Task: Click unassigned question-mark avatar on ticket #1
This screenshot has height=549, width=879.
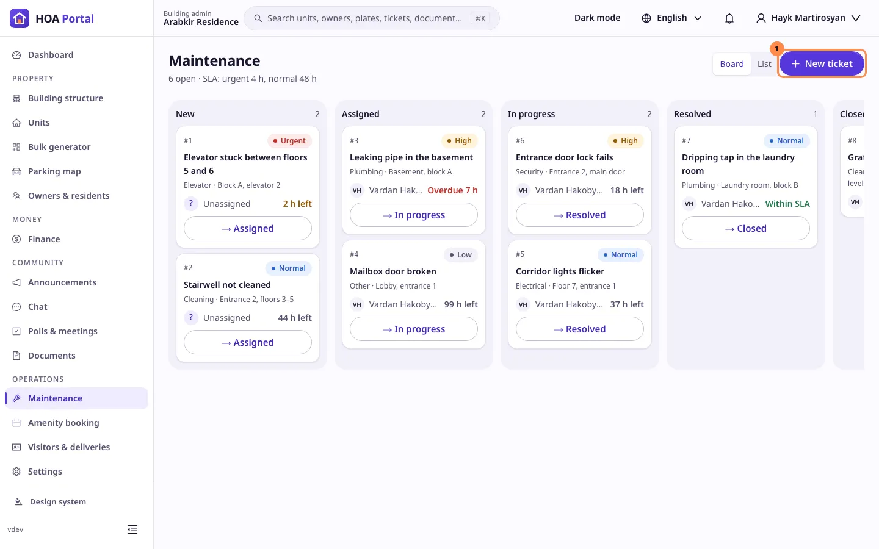Action: tap(191, 204)
